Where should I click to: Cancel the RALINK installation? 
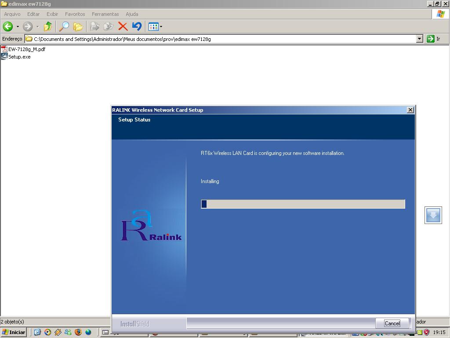392,323
